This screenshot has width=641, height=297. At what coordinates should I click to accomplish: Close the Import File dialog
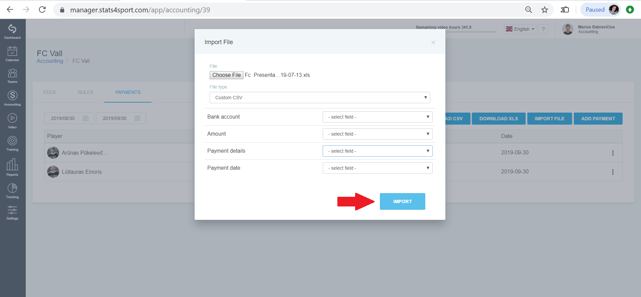click(x=433, y=42)
